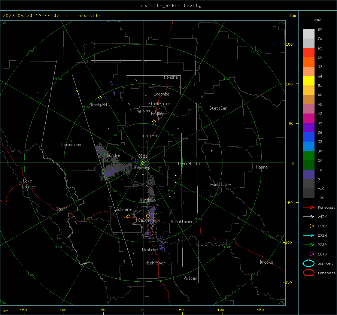Click the yellow diamond marker at Calgary
Screen dimensions: 337x315
coord(148,216)
